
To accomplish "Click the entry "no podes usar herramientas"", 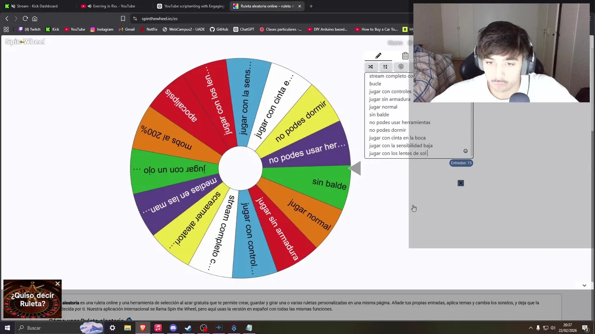I will [x=400, y=122].
